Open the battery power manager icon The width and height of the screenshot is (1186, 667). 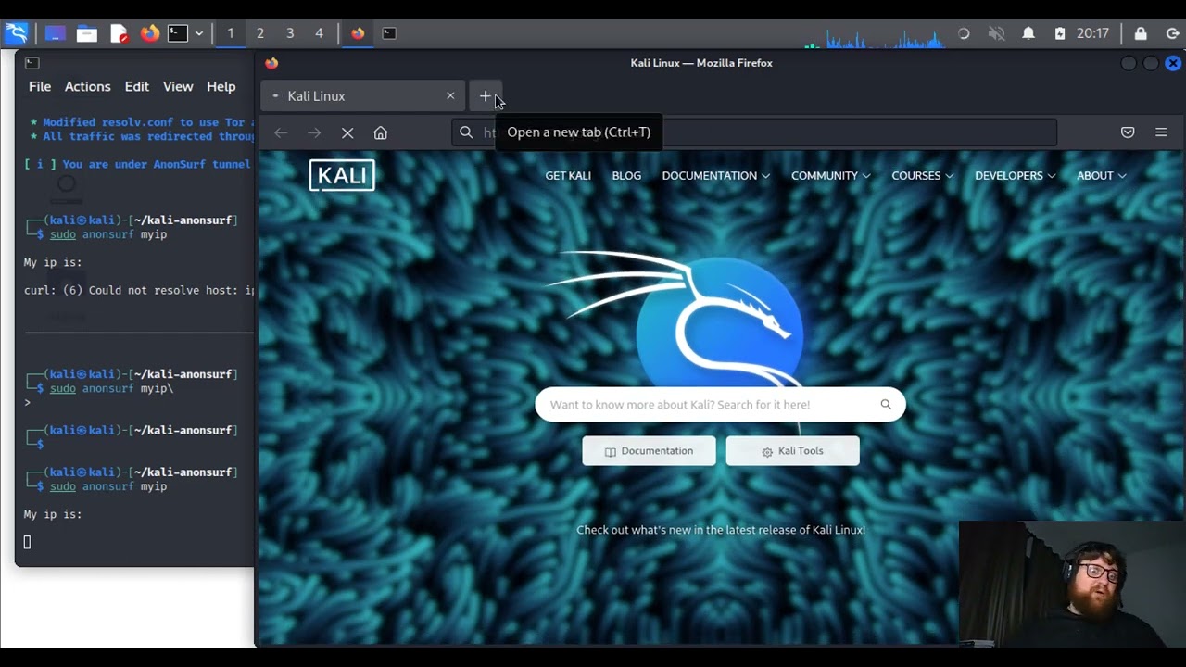(x=1060, y=33)
